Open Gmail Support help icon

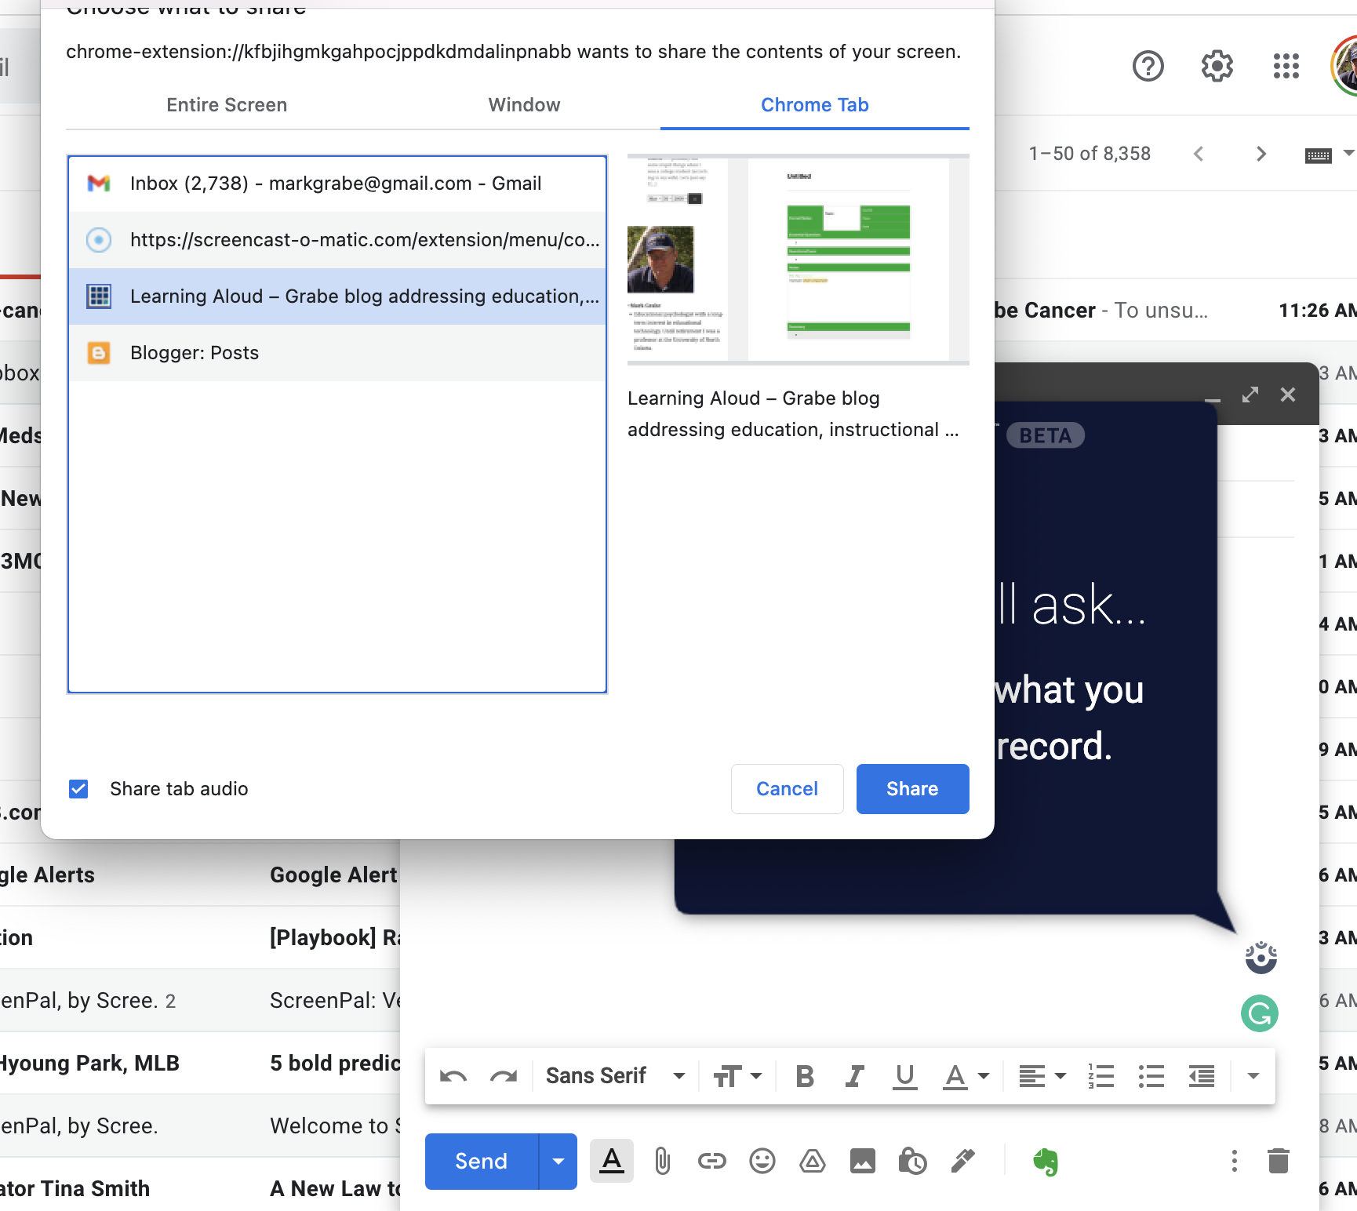[1148, 66]
